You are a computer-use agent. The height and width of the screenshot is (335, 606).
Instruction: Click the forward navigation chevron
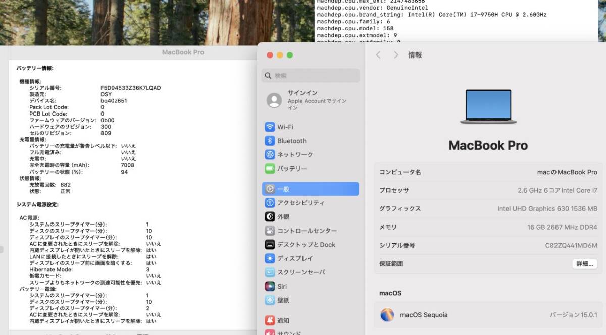396,55
